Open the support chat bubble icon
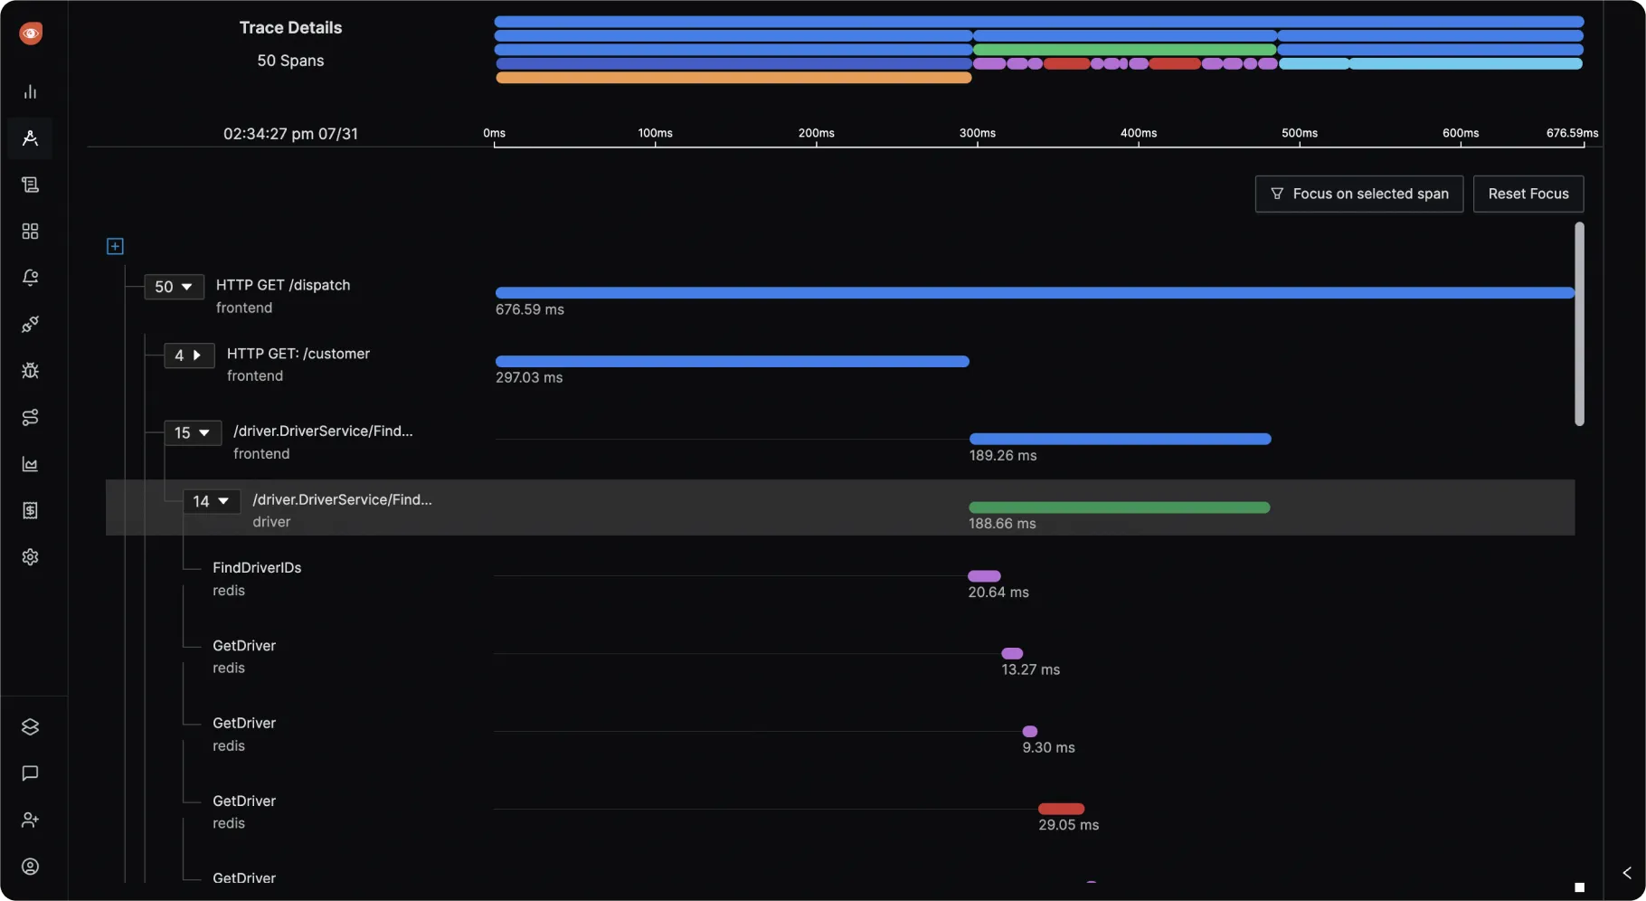 [30, 773]
